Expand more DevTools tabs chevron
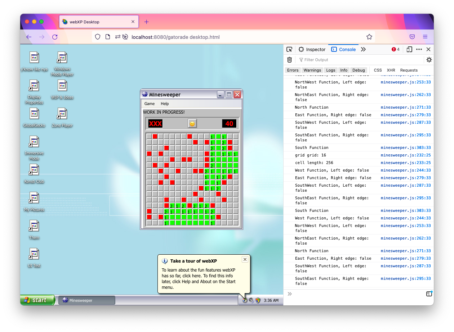454x332 pixels. [x=363, y=50]
